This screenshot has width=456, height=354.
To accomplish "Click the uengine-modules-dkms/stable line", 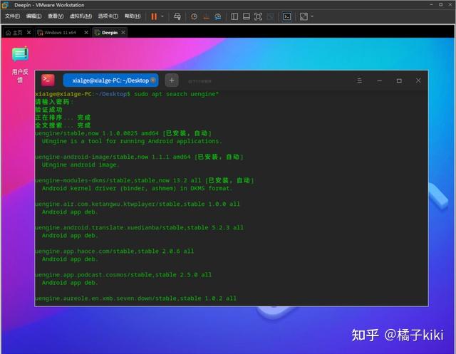I will click(x=145, y=180).
